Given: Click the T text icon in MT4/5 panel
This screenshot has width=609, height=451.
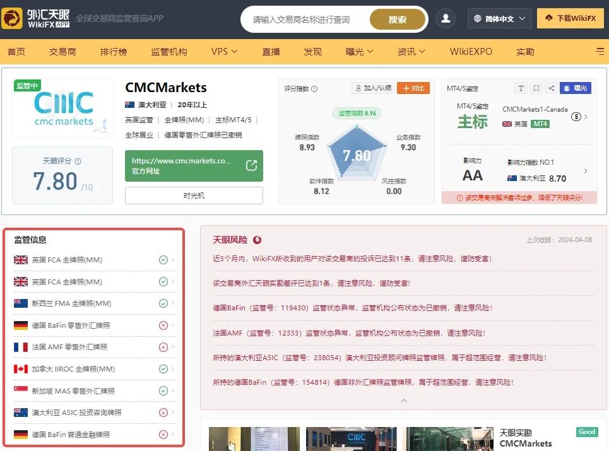Looking at the screenshot, I should (521, 88).
